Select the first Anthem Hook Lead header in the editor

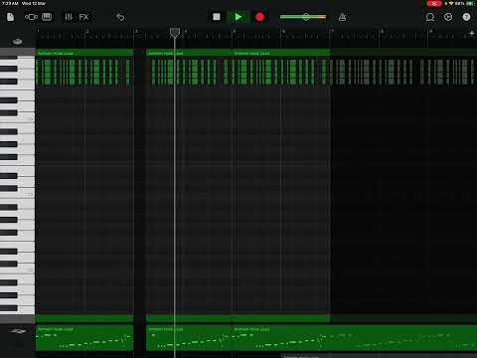tap(84, 53)
